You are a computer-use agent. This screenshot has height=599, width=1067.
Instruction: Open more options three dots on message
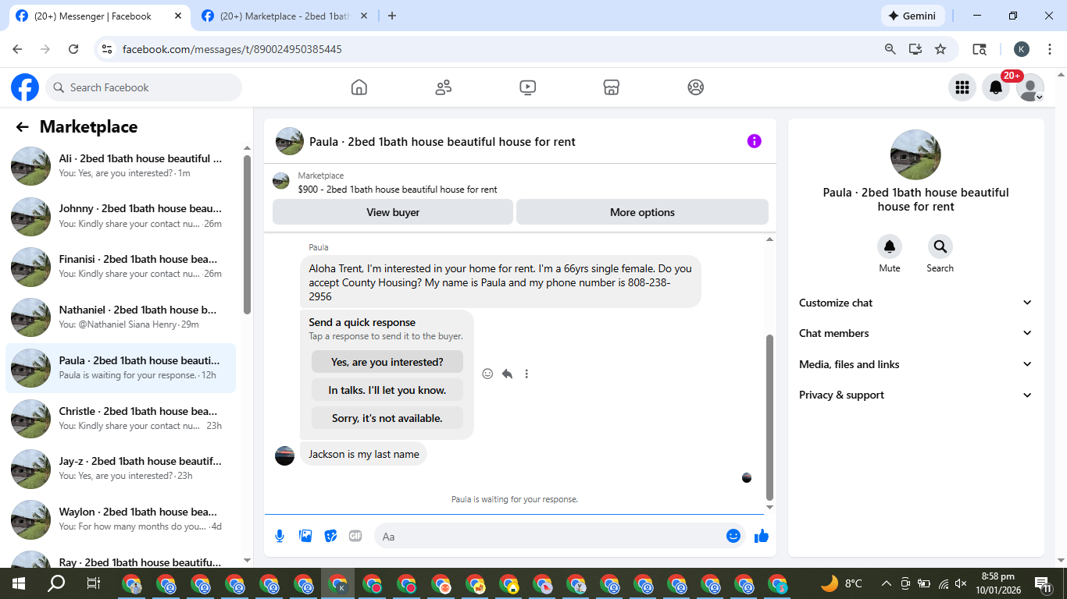526,374
